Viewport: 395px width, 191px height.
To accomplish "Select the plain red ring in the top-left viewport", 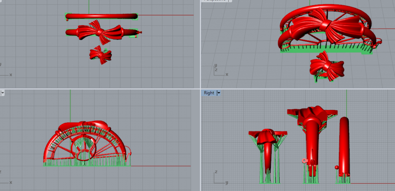I will (102, 17).
